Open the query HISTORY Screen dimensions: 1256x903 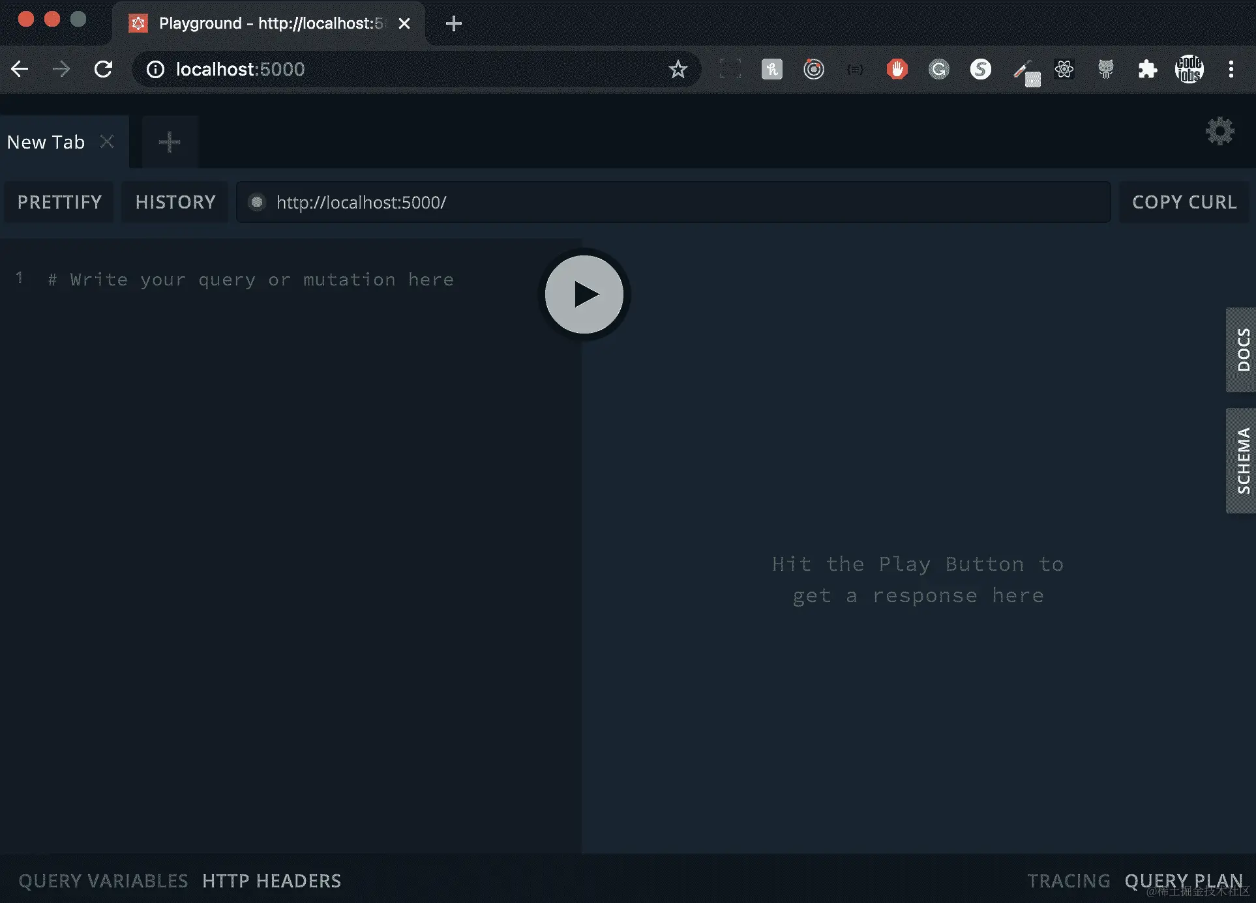pos(175,202)
